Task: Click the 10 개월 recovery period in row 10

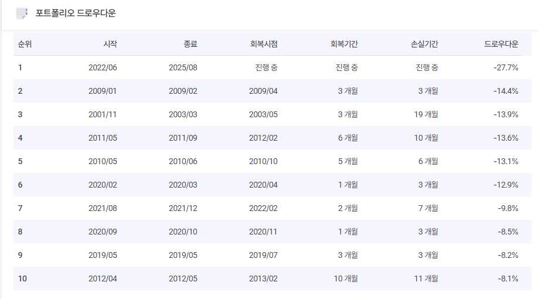Action: [x=346, y=278]
